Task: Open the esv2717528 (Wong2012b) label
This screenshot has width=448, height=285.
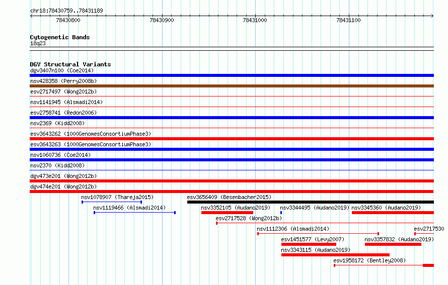Action: [249, 218]
